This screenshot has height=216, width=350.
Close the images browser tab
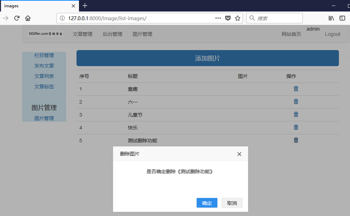tap(73, 6)
